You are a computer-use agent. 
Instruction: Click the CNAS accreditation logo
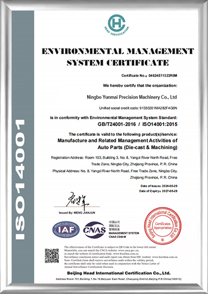tap(94, 230)
